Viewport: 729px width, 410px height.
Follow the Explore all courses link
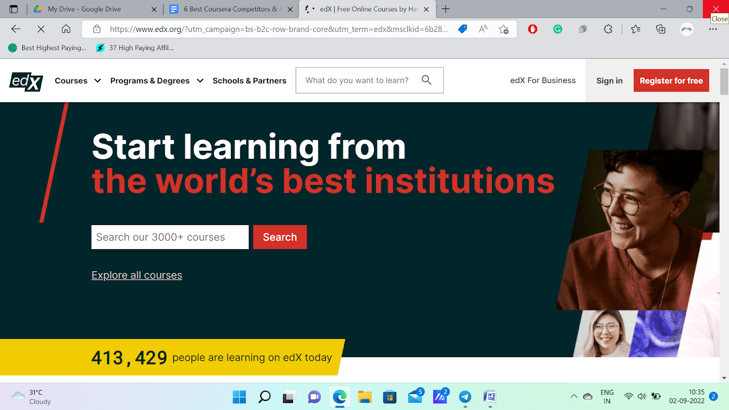pos(137,275)
